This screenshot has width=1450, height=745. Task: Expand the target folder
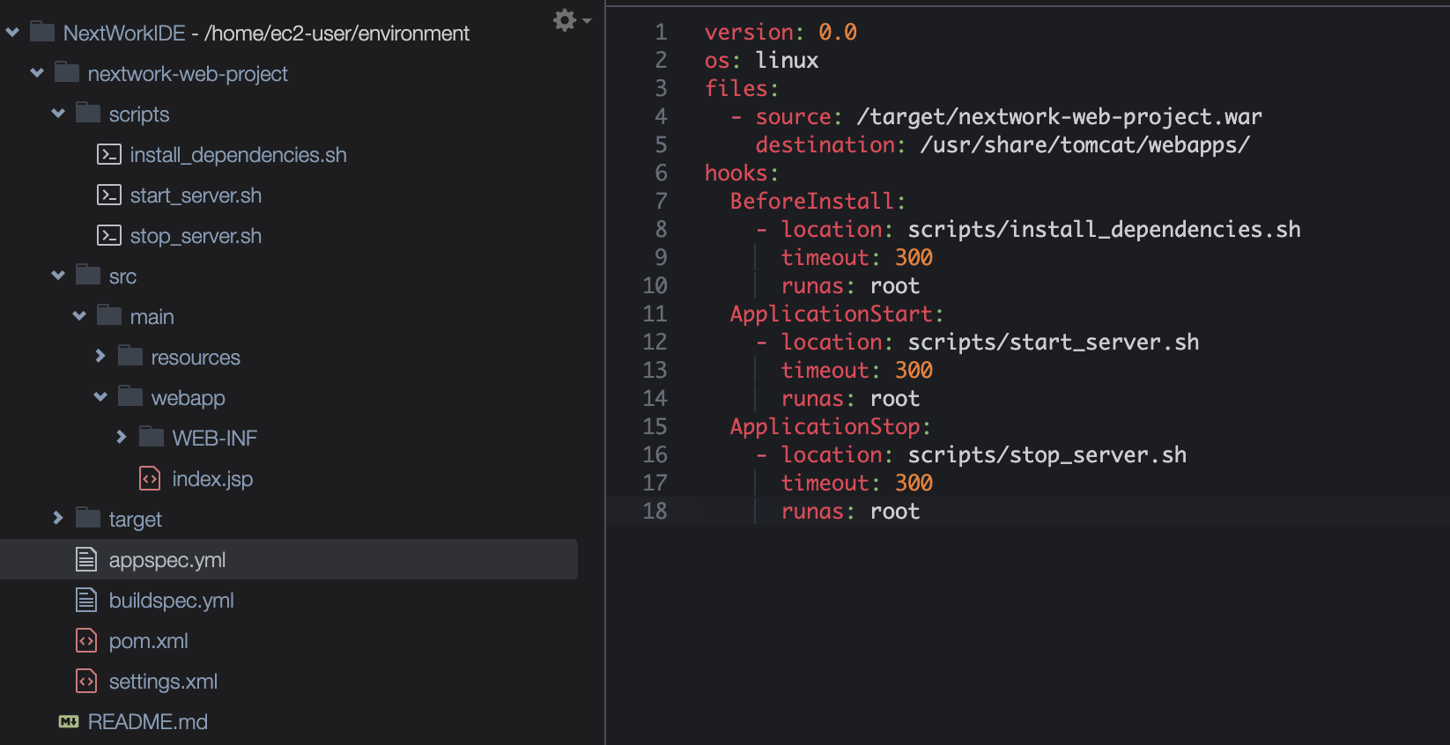point(58,519)
